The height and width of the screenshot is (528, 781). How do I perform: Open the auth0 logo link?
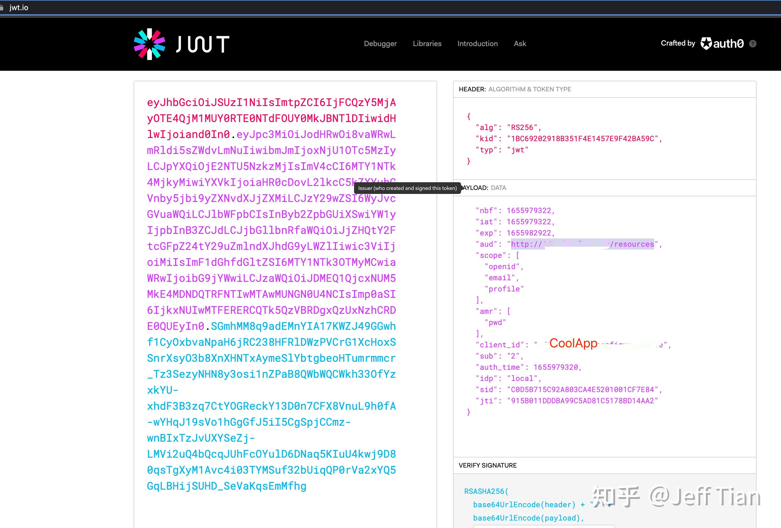[x=722, y=43]
